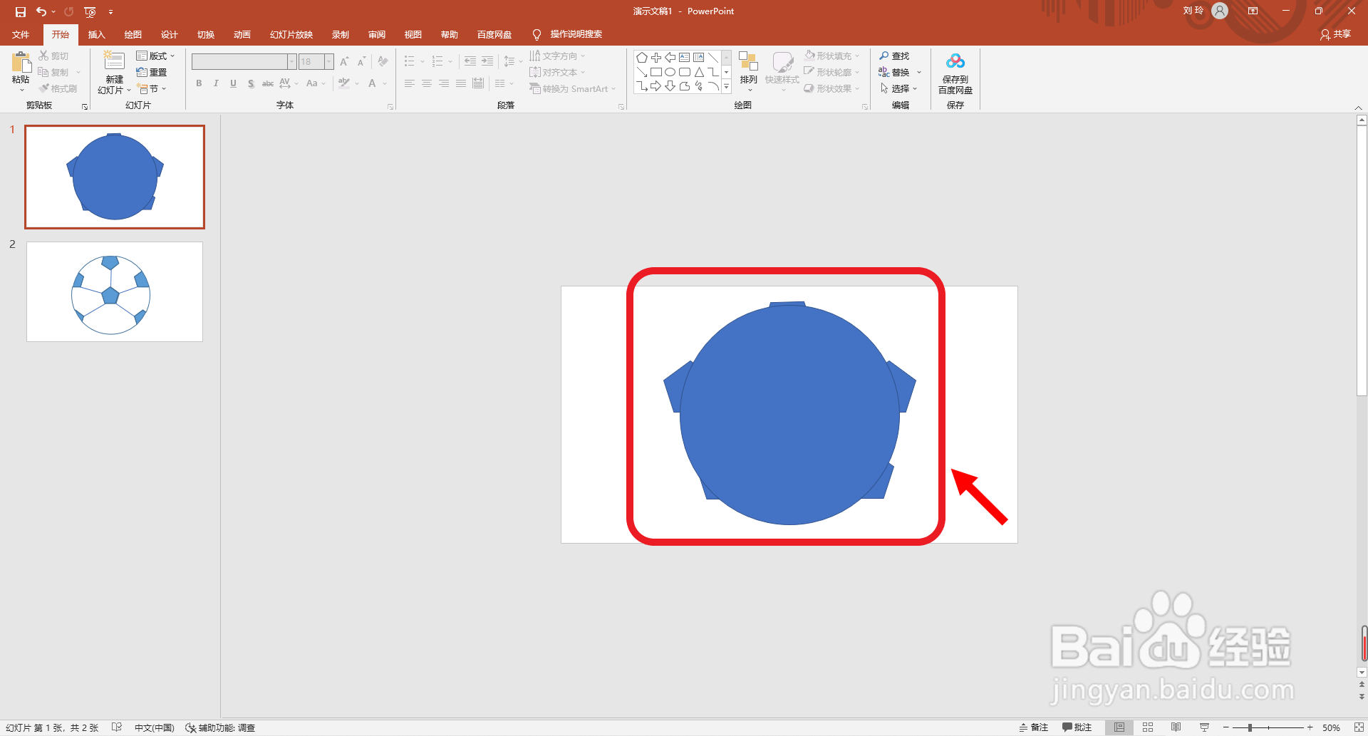This screenshot has height=736, width=1368.
Task: Click Find (查找) in editing group
Action: (895, 56)
